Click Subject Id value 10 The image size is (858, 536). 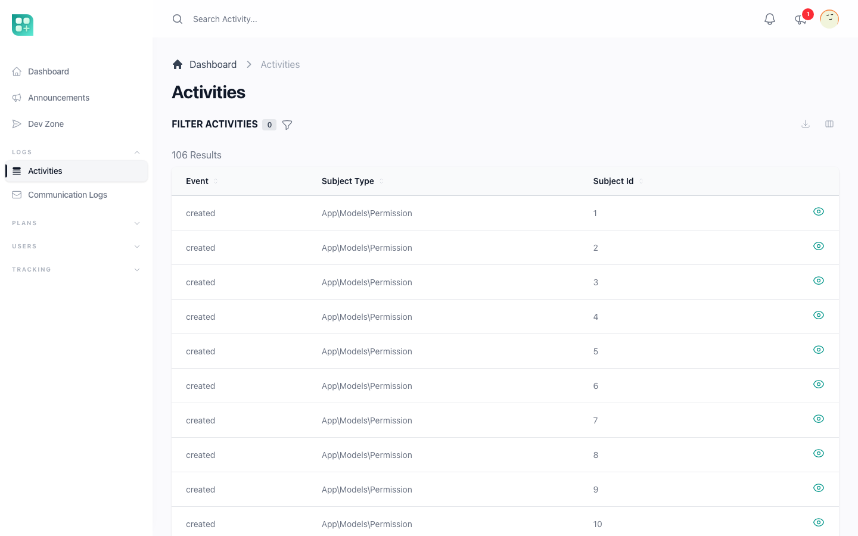(x=598, y=524)
